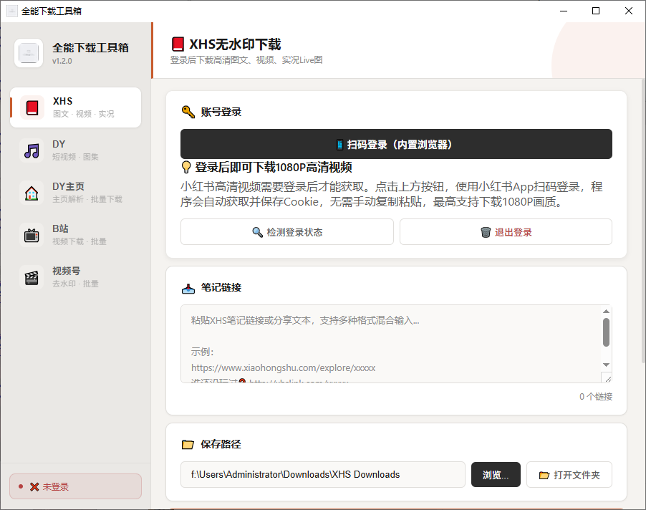Viewport: 646px width, 510px height.
Task: Click the text area resize grip
Action: pyautogui.click(x=607, y=377)
